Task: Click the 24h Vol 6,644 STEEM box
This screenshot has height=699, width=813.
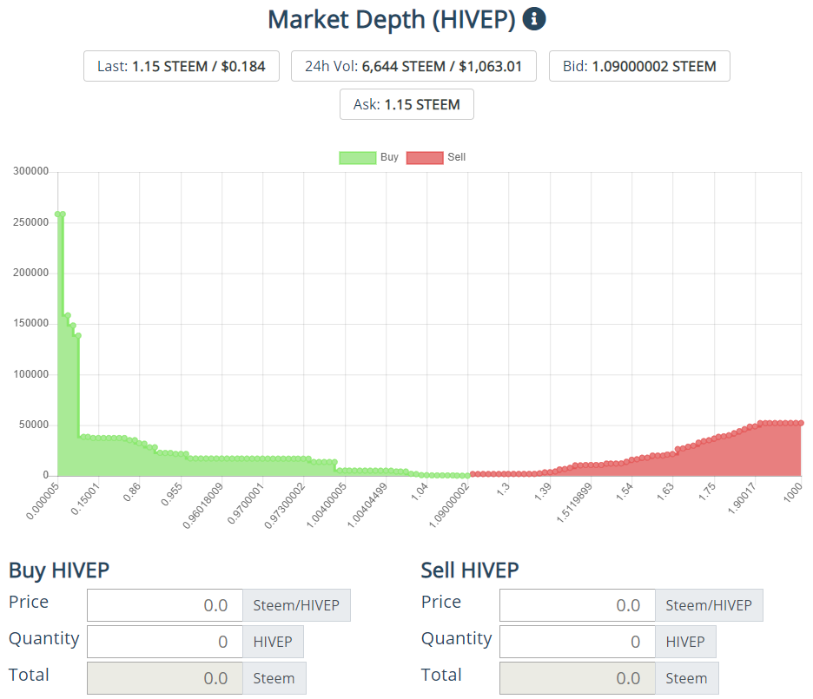Action: (x=413, y=66)
